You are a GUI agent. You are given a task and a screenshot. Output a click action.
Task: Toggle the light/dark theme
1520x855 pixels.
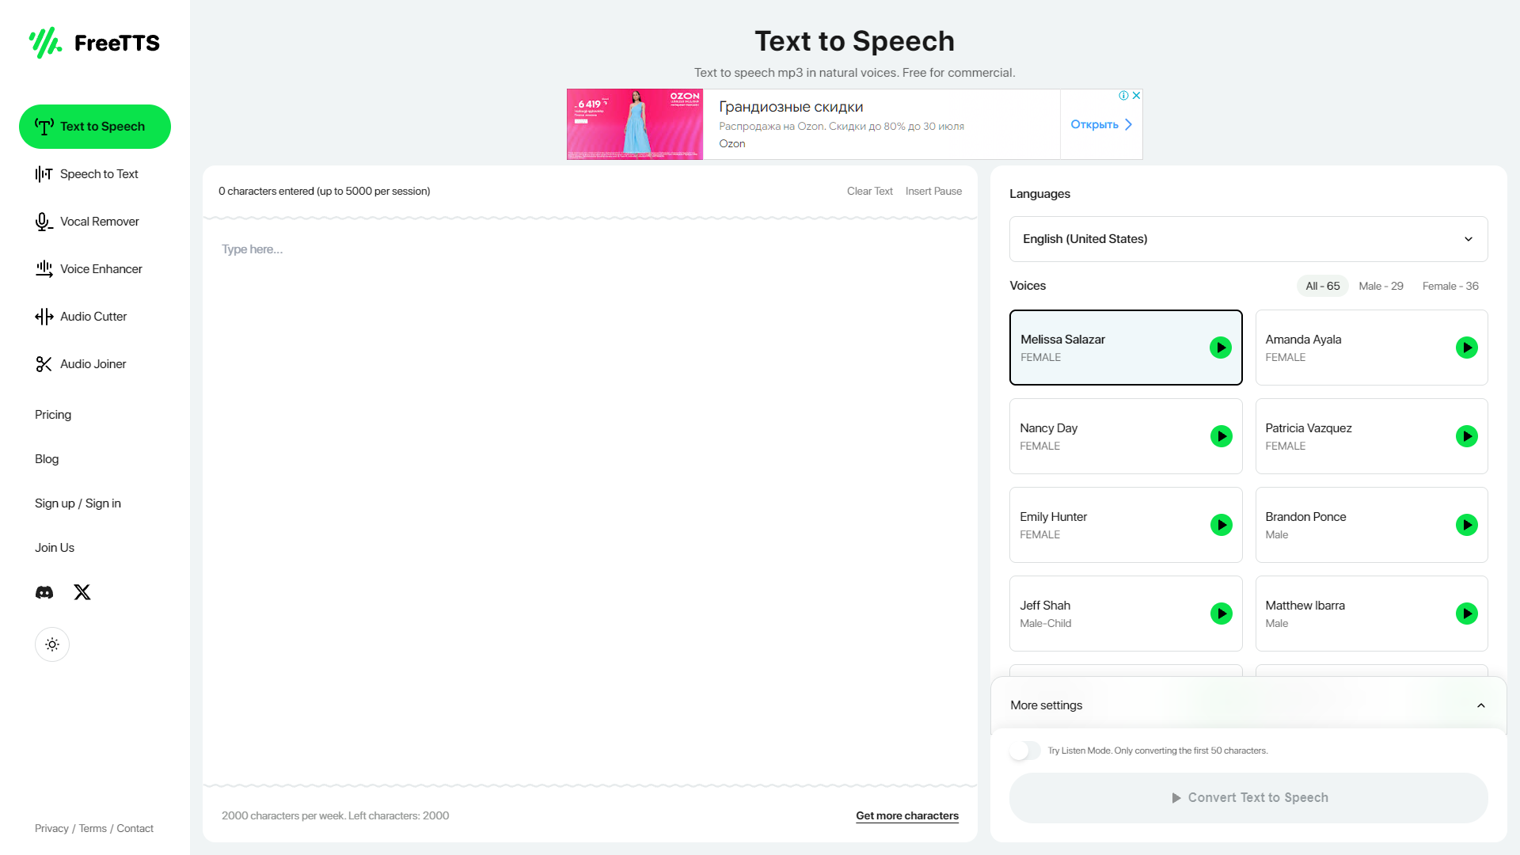click(52, 644)
